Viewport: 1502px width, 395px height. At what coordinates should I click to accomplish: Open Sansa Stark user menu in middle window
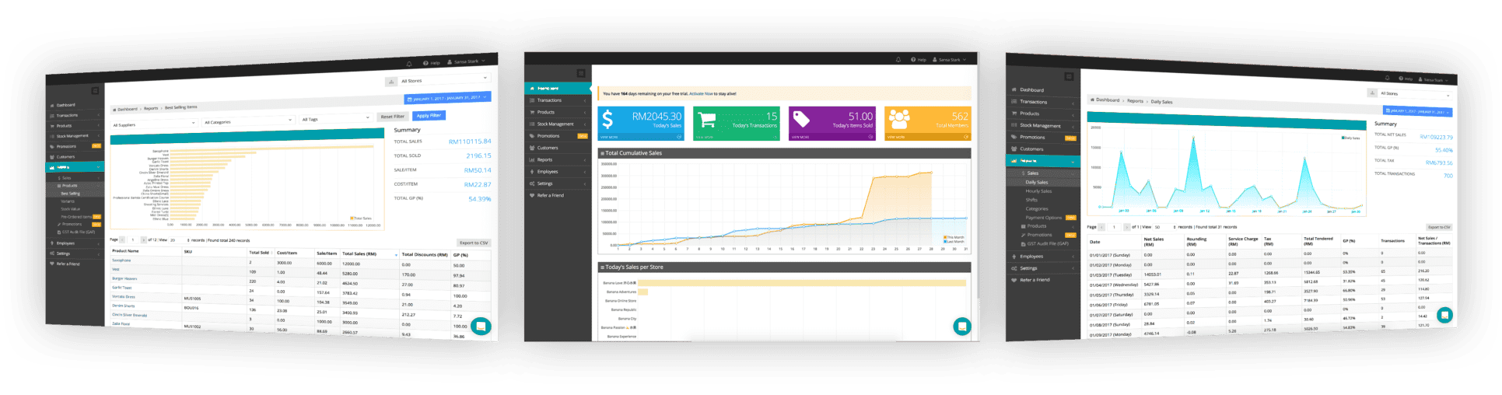click(949, 60)
